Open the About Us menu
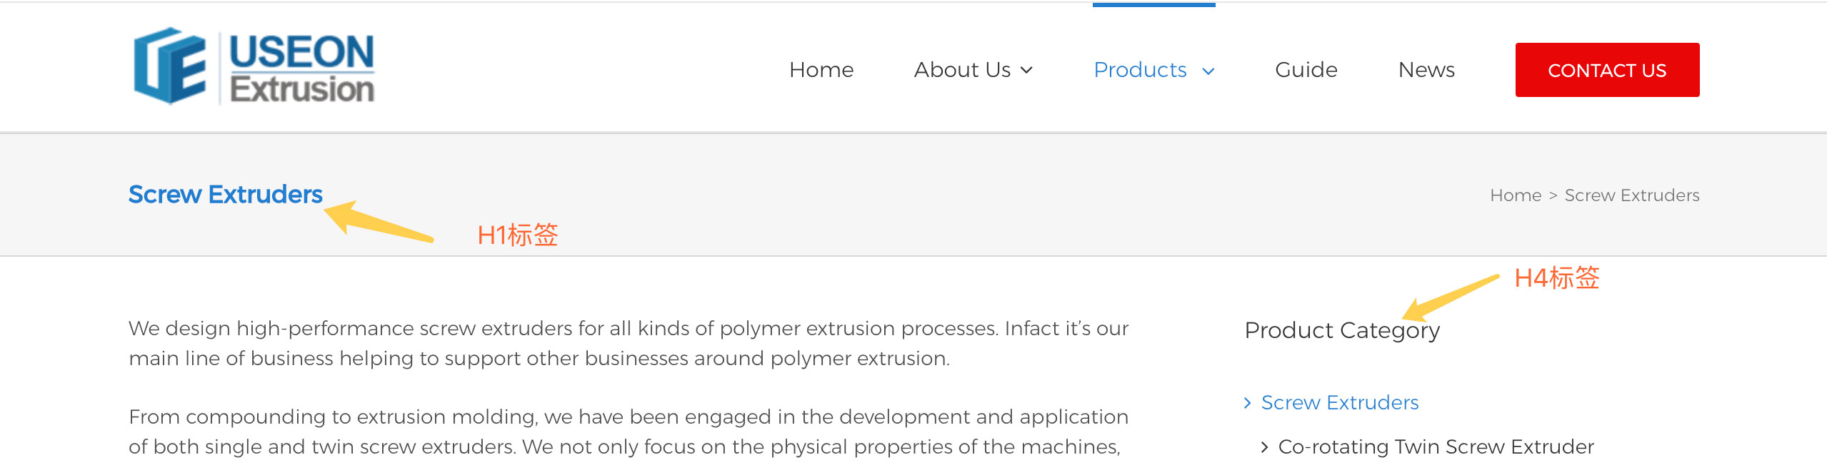Viewport: 1827px width, 465px height. (x=962, y=70)
